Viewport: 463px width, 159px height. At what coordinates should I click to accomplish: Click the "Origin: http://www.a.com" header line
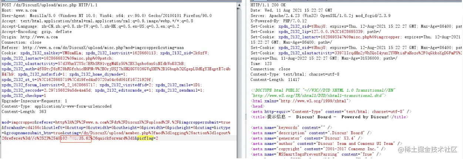pyautogui.click(x=30, y=37)
